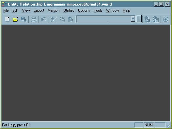Open the File menu
The height and width of the screenshot is (129, 172).
pyautogui.click(x=6, y=10)
